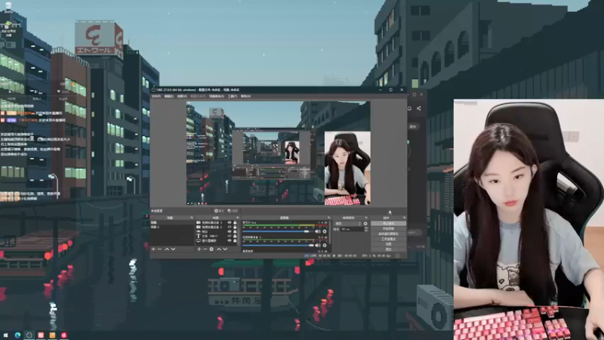Screen dimensions: 604x340
Task: Remove selected scene with minus icon in Scenes panel
Action: [159, 249]
